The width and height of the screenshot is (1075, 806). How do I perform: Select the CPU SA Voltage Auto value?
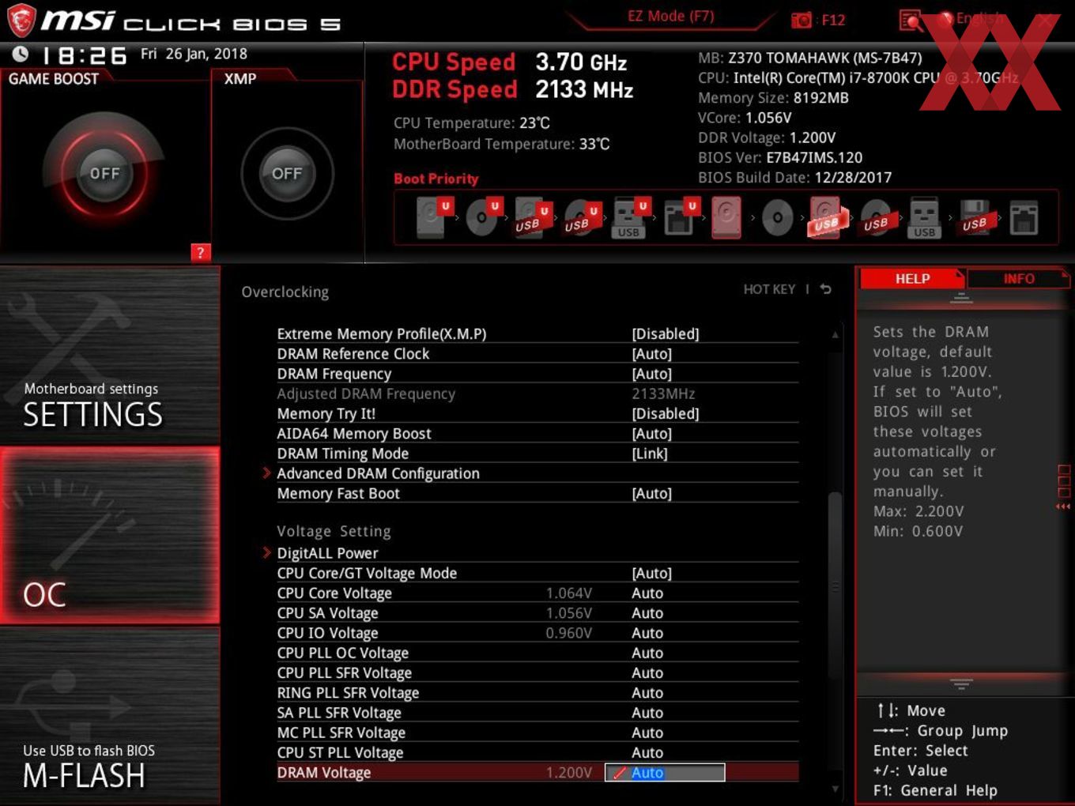click(x=647, y=613)
